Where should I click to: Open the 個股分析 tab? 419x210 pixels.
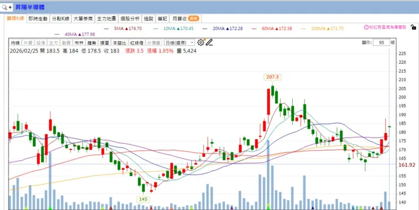click(x=130, y=19)
